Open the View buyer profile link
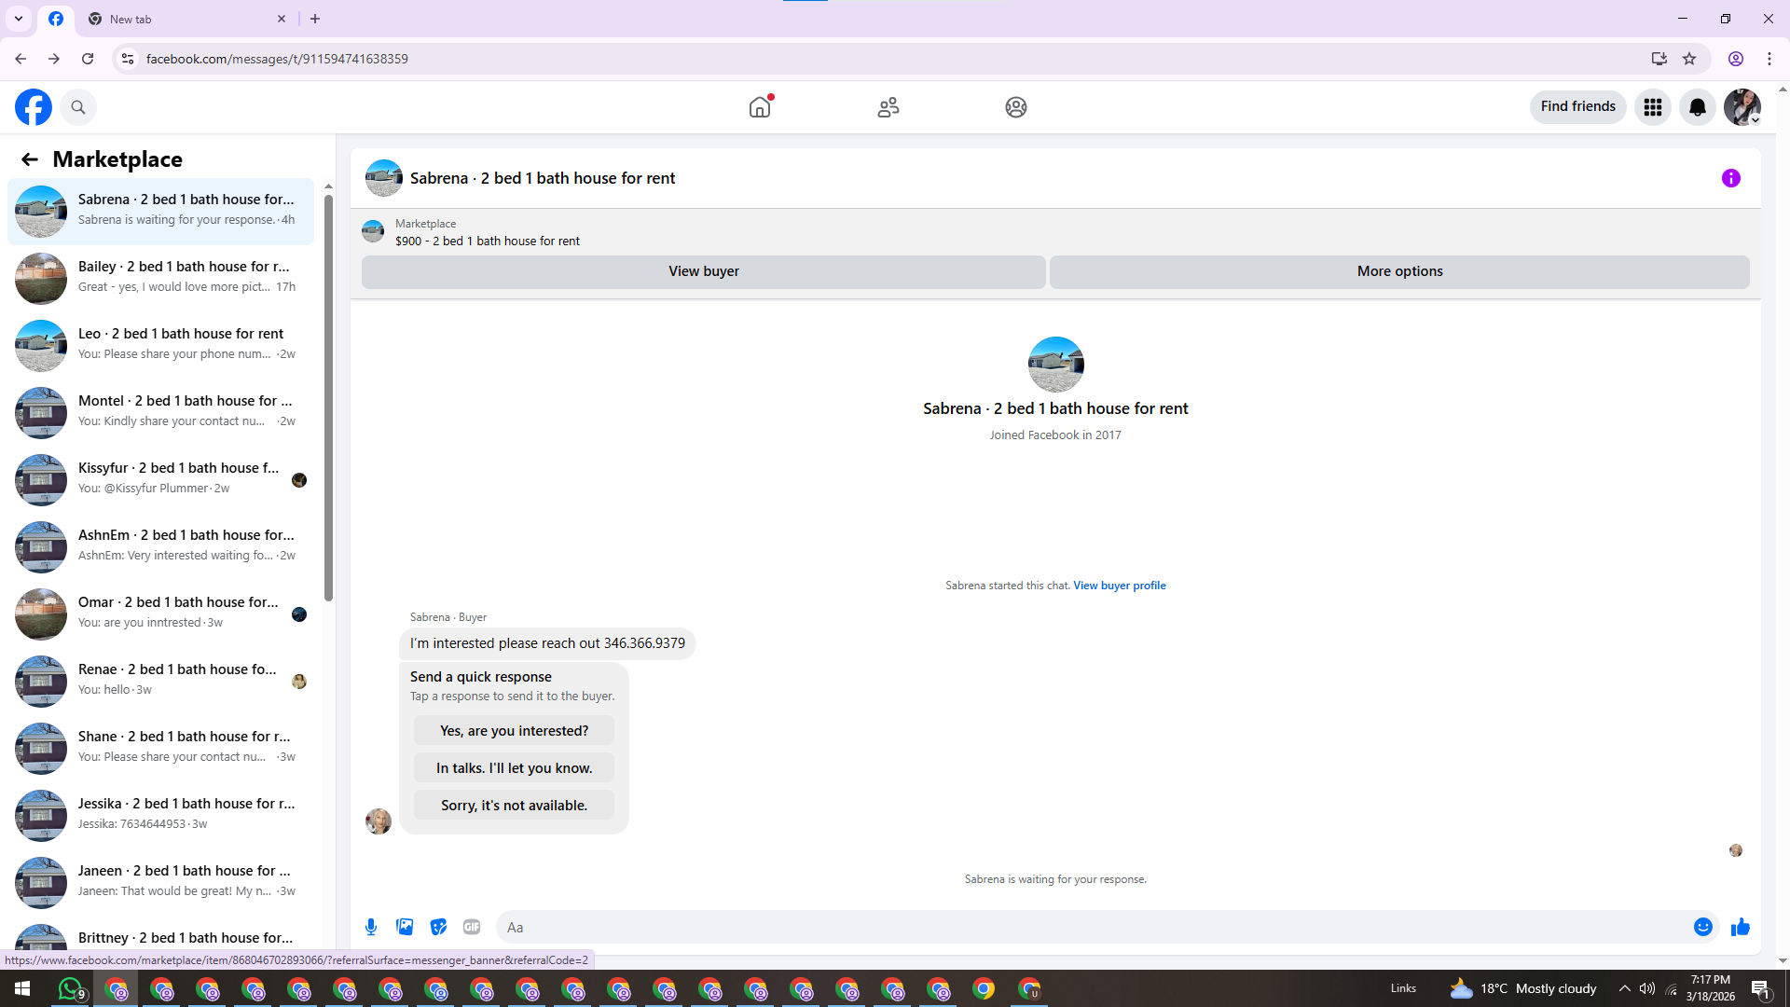This screenshot has height=1007, width=1790. coord(1119,586)
